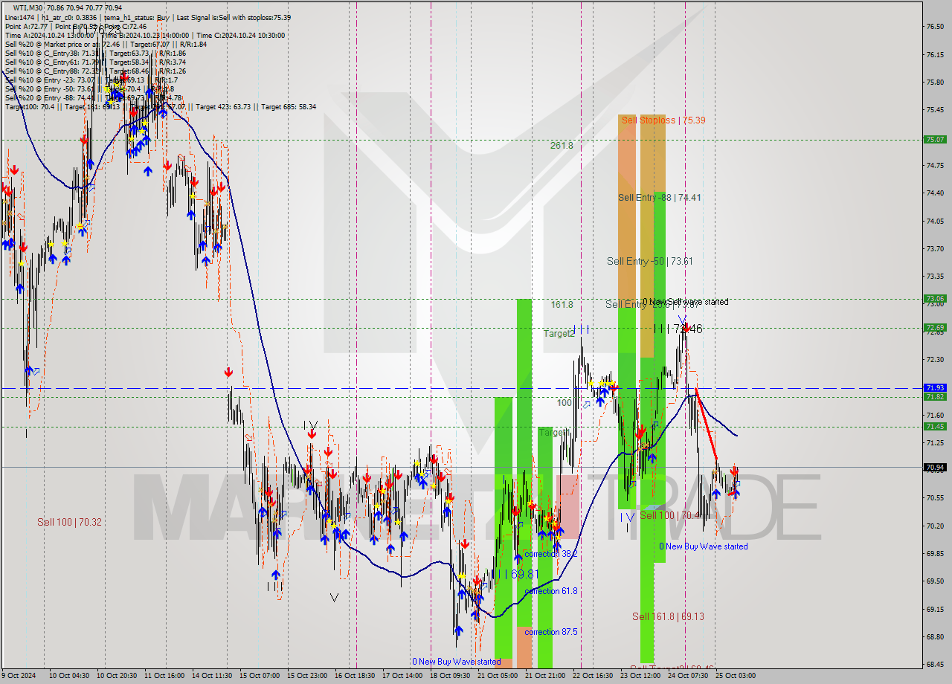Click the current price 70.94 tag
Image resolution: width=952 pixels, height=684 pixels.
[x=934, y=468]
